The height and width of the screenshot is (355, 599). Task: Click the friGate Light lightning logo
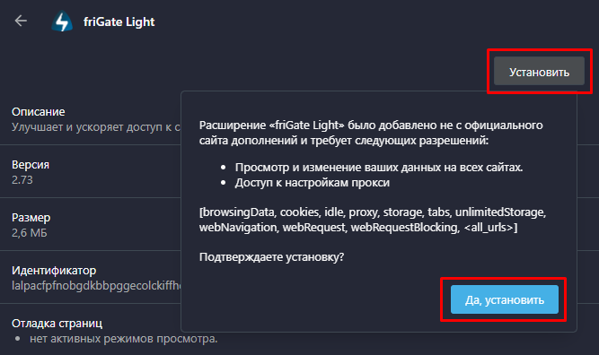[62, 22]
